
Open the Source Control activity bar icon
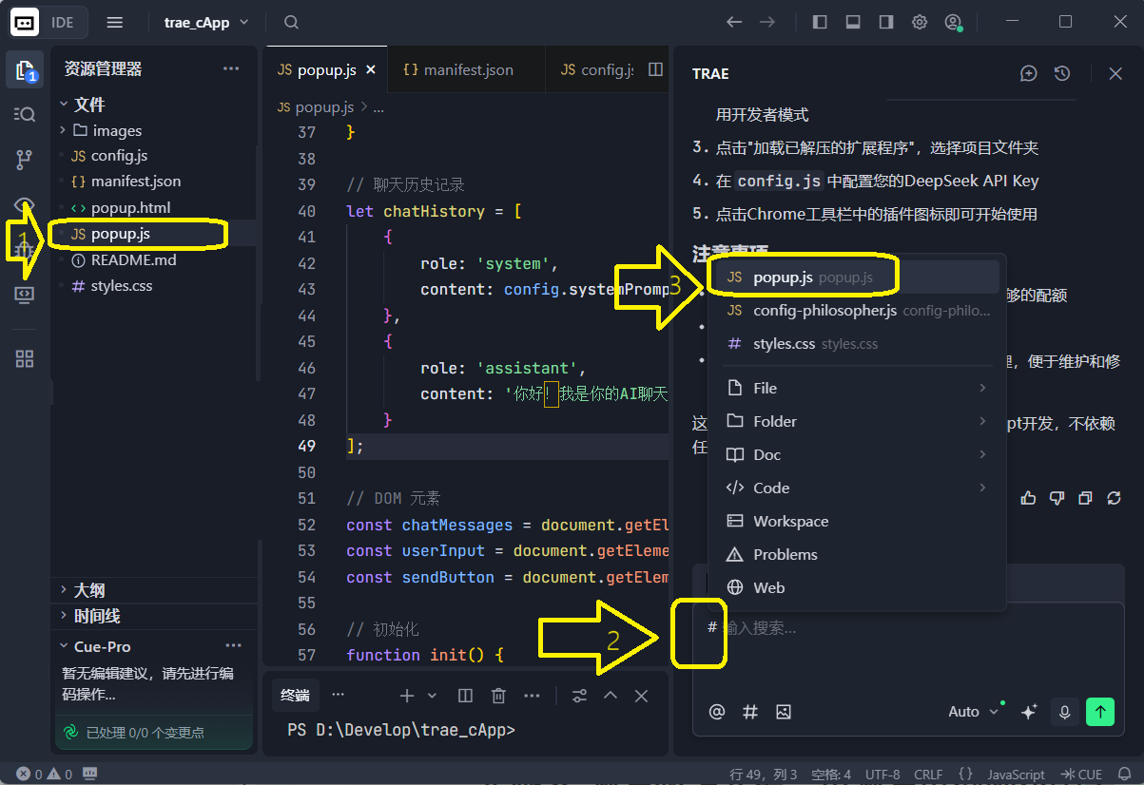pos(25,160)
